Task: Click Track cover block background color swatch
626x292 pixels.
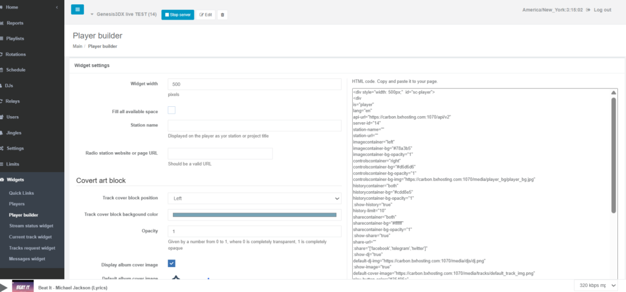Action: (254, 215)
